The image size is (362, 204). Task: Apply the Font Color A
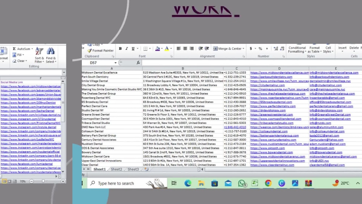[167, 49]
